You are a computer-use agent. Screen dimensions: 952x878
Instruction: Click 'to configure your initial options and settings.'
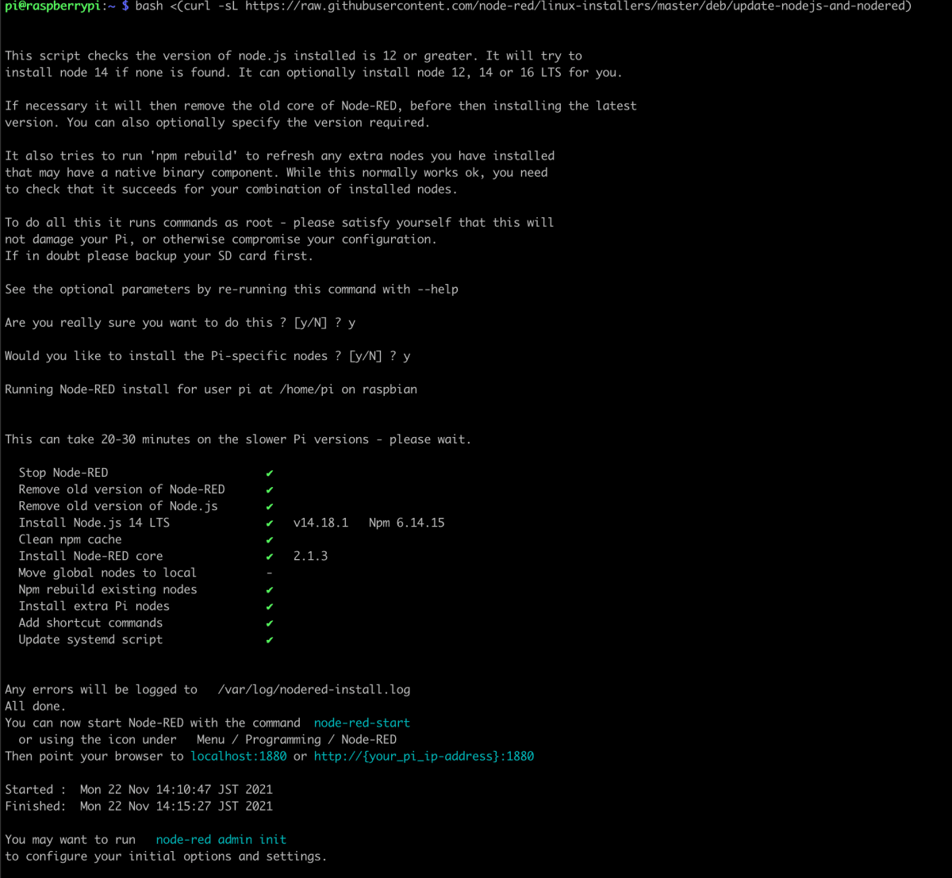click(x=166, y=857)
